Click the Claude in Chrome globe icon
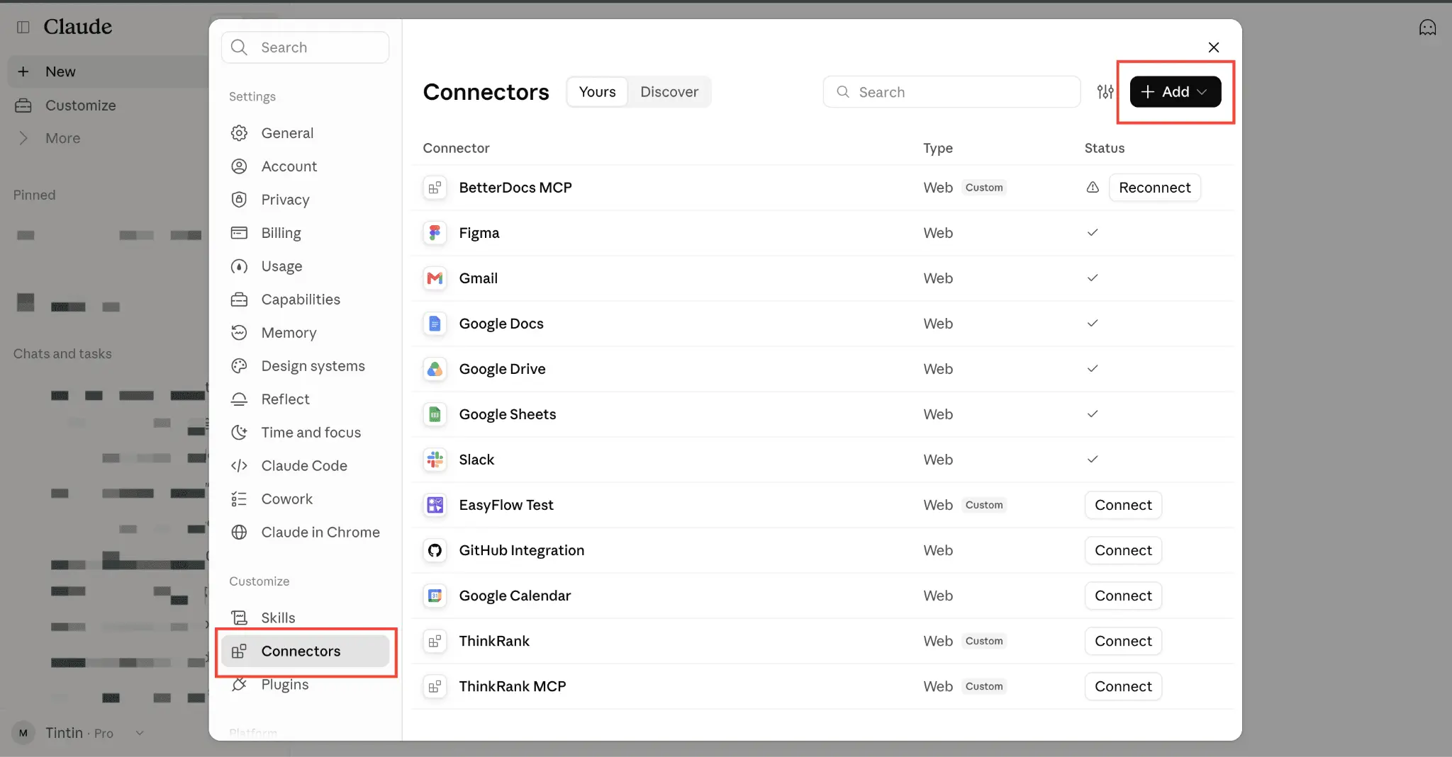 (240, 533)
